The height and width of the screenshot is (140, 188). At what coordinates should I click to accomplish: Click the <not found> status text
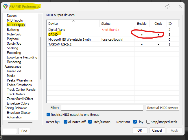pyautogui.click(x=110, y=30)
